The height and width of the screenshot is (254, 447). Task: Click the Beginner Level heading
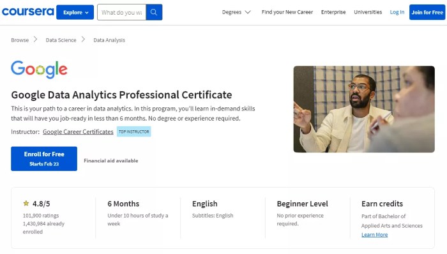click(x=303, y=204)
